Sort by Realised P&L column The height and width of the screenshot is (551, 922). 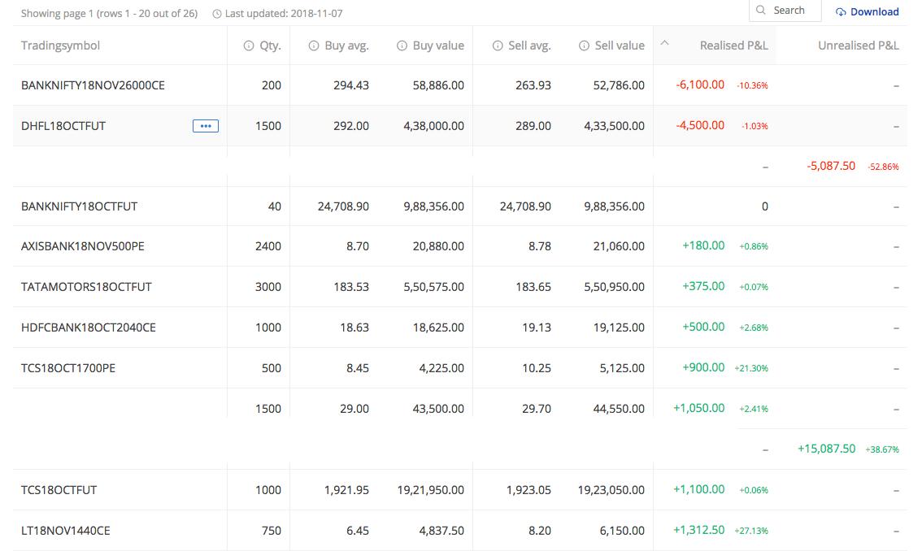point(734,46)
